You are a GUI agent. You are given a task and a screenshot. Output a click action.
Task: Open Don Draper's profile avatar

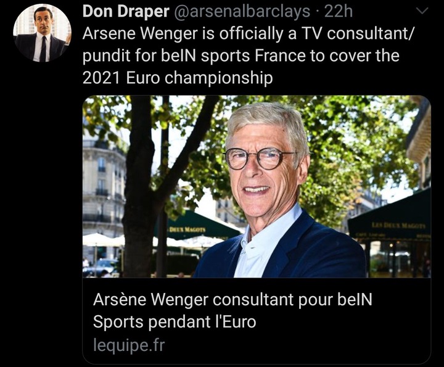coord(42,33)
